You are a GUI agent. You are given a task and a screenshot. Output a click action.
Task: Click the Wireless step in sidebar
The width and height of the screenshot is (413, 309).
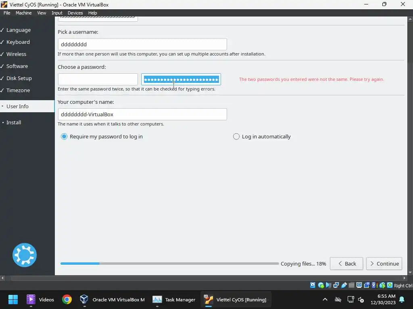click(x=16, y=54)
